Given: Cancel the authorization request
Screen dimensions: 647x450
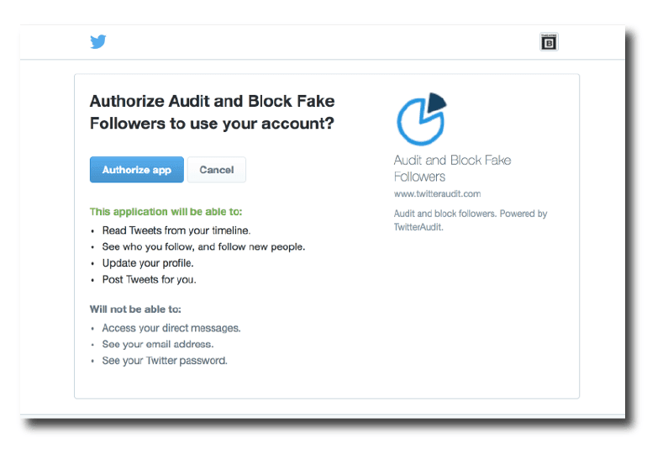Looking at the screenshot, I should [x=217, y=169].
